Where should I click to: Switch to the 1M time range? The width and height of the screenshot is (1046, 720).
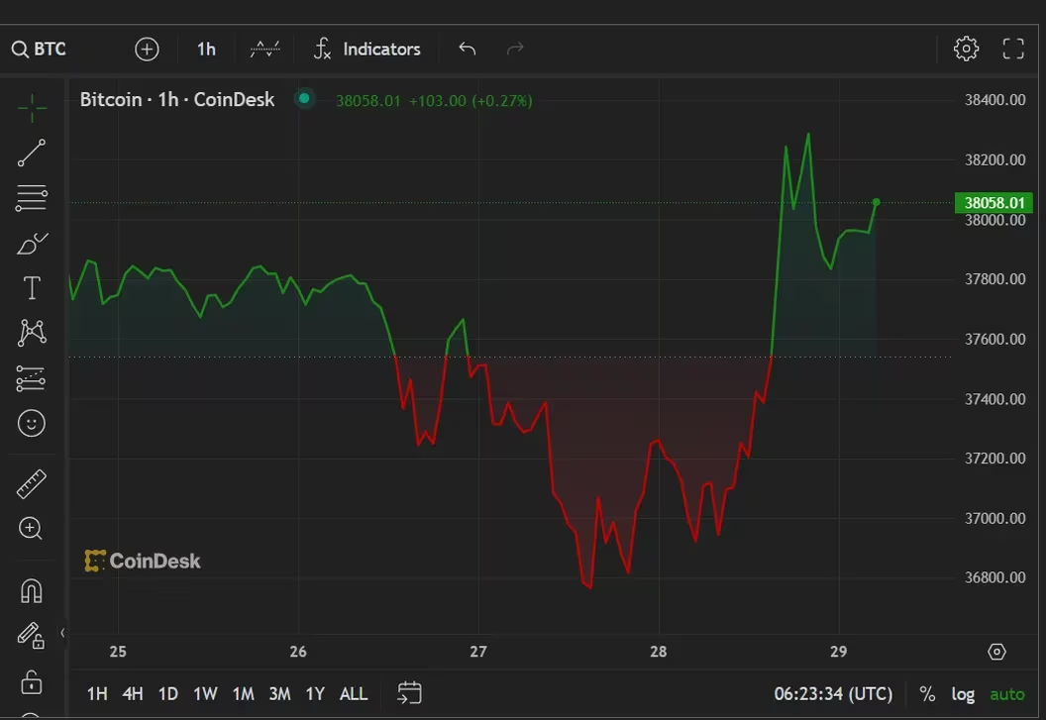(243, 694)
